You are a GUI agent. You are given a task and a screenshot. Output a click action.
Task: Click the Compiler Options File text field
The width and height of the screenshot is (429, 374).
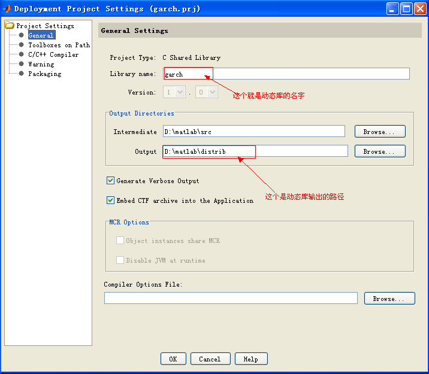[231, 298]
